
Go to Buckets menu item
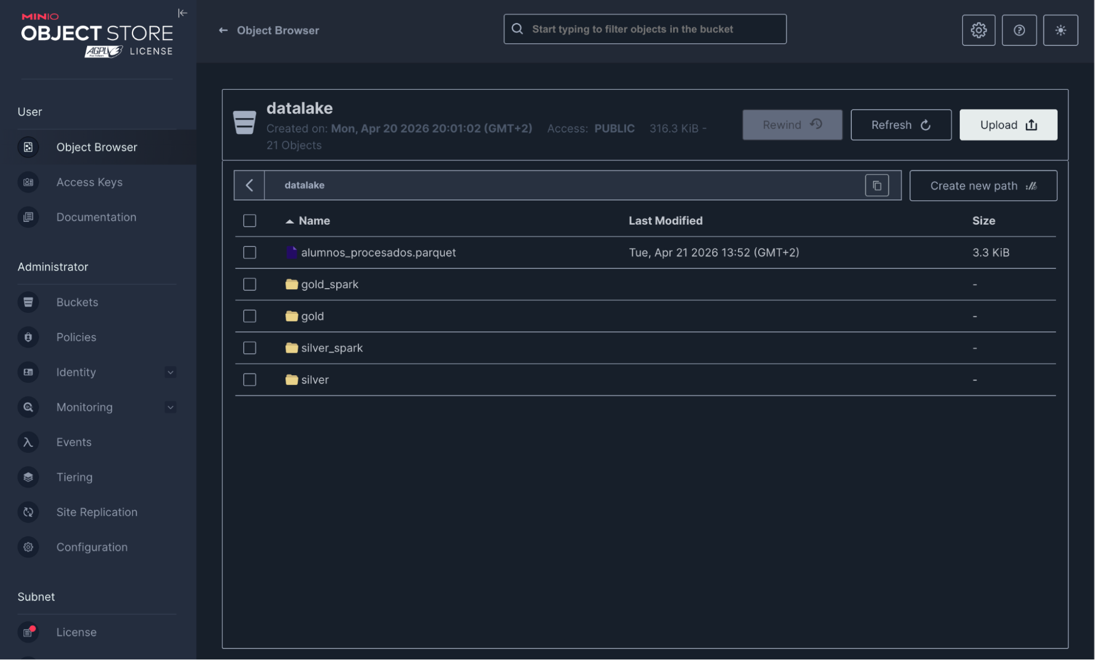point(77,302)
